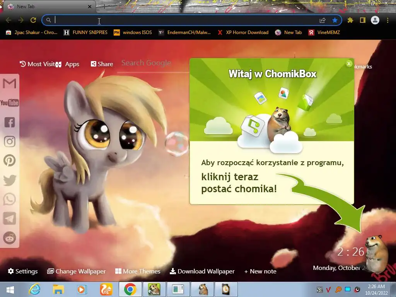Click the share page icon in address bar
The width and height of the screenshot is (396, 297).
[x=323, y=20]
